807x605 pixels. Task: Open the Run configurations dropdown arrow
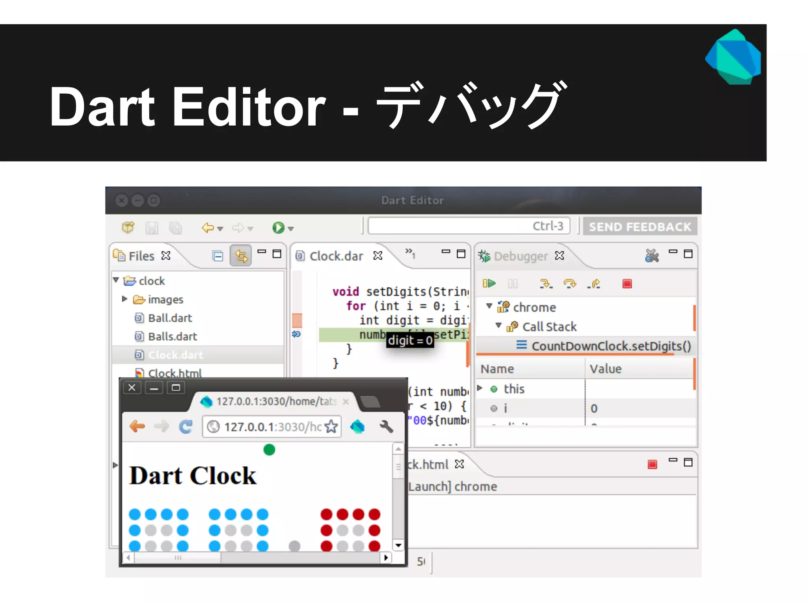tap(291, 228)
